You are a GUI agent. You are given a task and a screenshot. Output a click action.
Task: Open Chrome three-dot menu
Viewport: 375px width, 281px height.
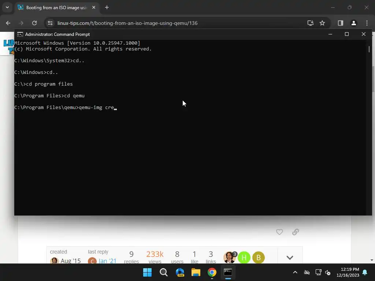[x=367, y=23]
